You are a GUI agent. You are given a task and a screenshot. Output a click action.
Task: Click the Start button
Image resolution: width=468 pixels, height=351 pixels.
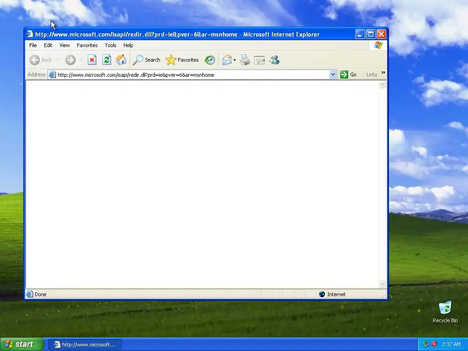[22, 344]
